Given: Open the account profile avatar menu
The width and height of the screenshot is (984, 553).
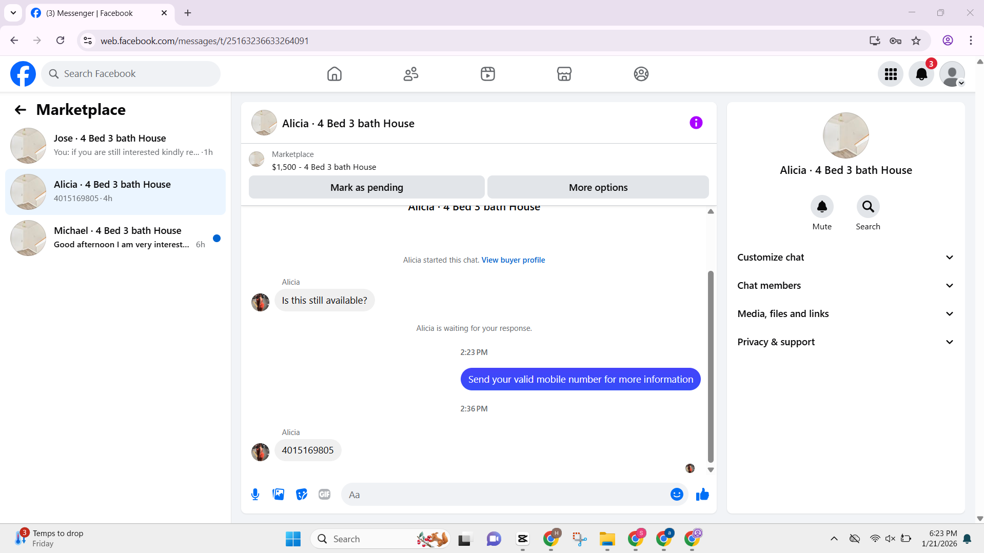Looking at the screenshot, I should (x=952, y=74).
